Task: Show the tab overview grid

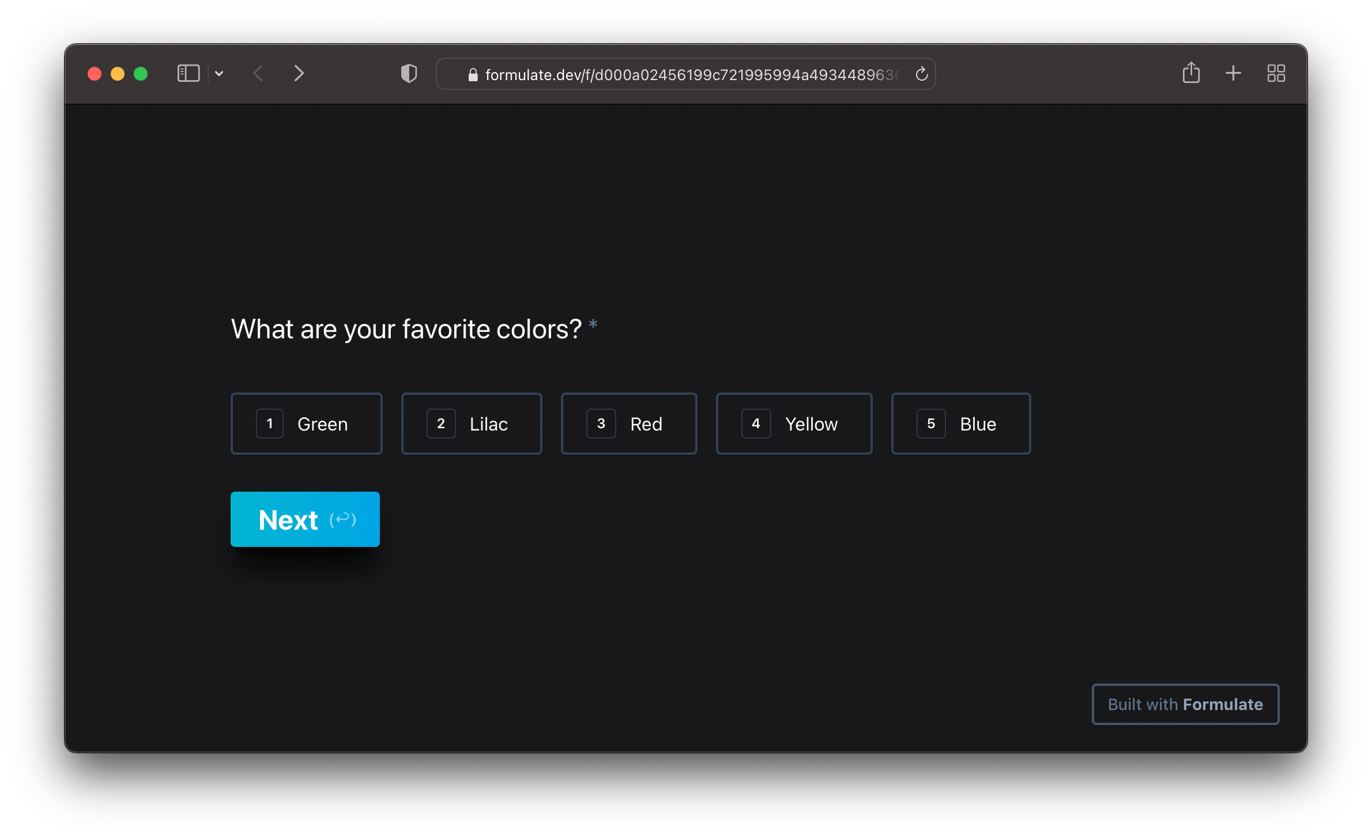Action: 1276,73
